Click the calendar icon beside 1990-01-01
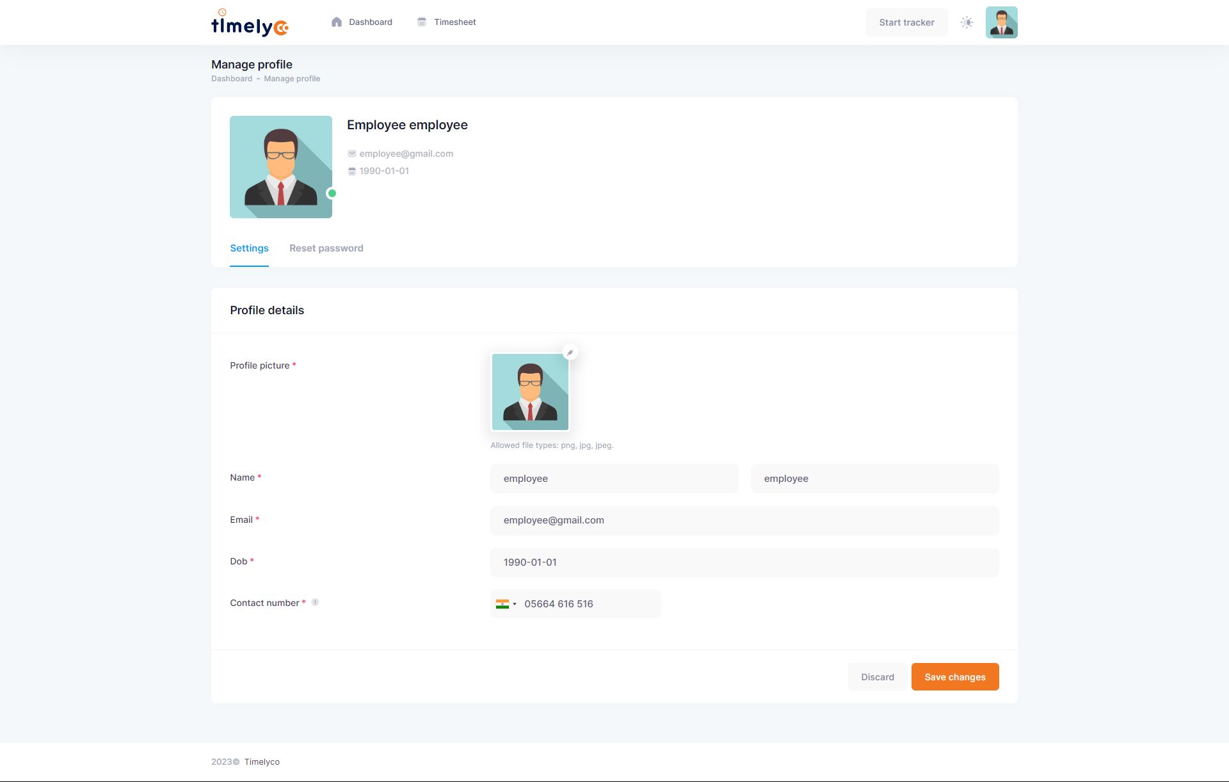Image resolution: width=1229 pixels, height=782 pixels. (351, 171)
